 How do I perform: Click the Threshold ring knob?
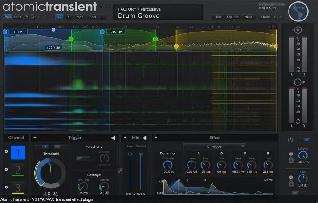tap(50, 173)
